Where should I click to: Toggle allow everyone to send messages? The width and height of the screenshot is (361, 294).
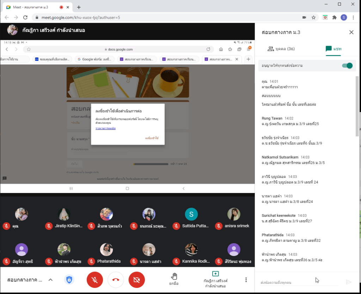tap(347, 65)
